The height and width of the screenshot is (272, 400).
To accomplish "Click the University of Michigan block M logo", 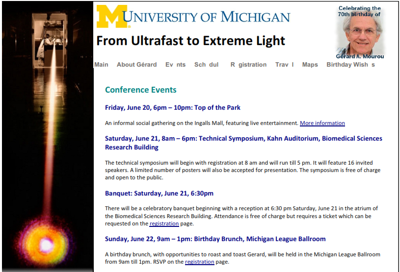I will [112, 16].
